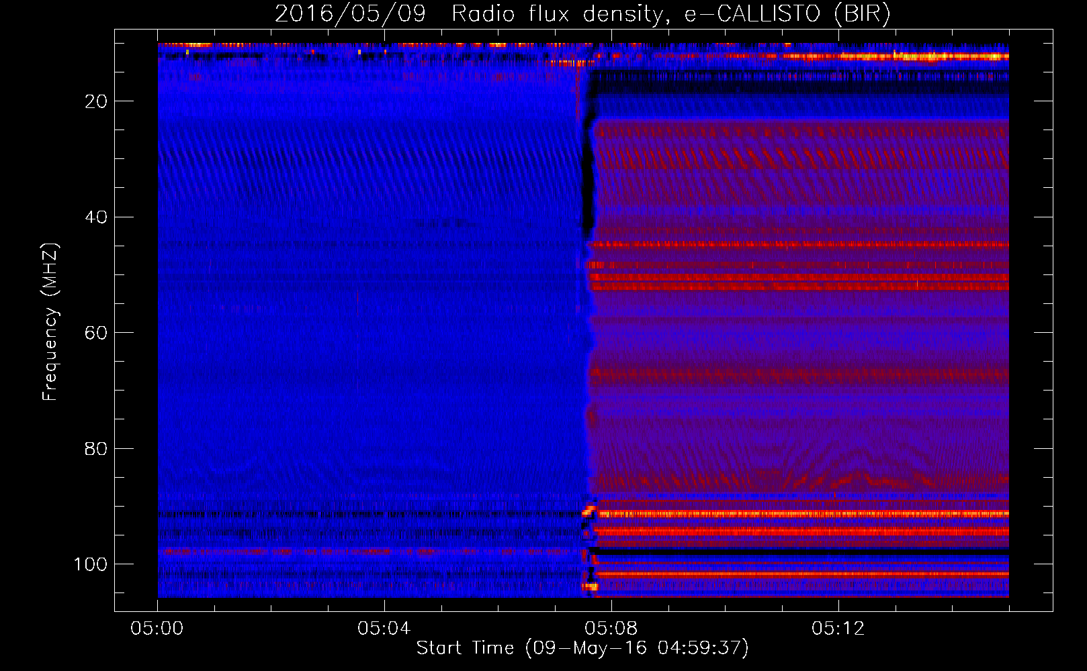Click the 05:00 time tick label
Image resolution: width=1087 pixels, height=671 pixels.
click(x=157, y=629)
